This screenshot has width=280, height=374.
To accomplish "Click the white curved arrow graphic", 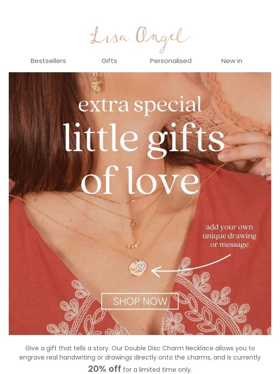I will click(x=191, y=266).
